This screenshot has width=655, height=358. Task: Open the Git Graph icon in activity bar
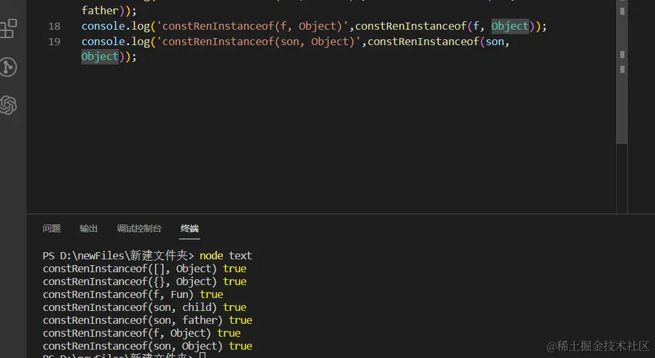click(8, 66)
